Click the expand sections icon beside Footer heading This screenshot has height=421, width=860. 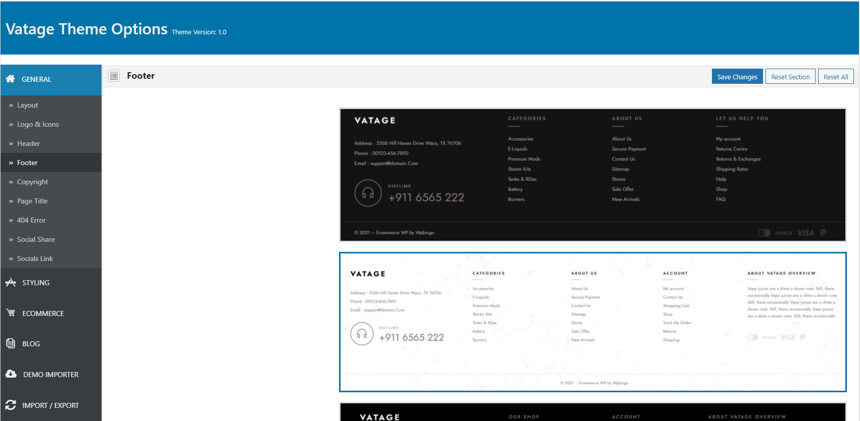click(x=114, y=76)
